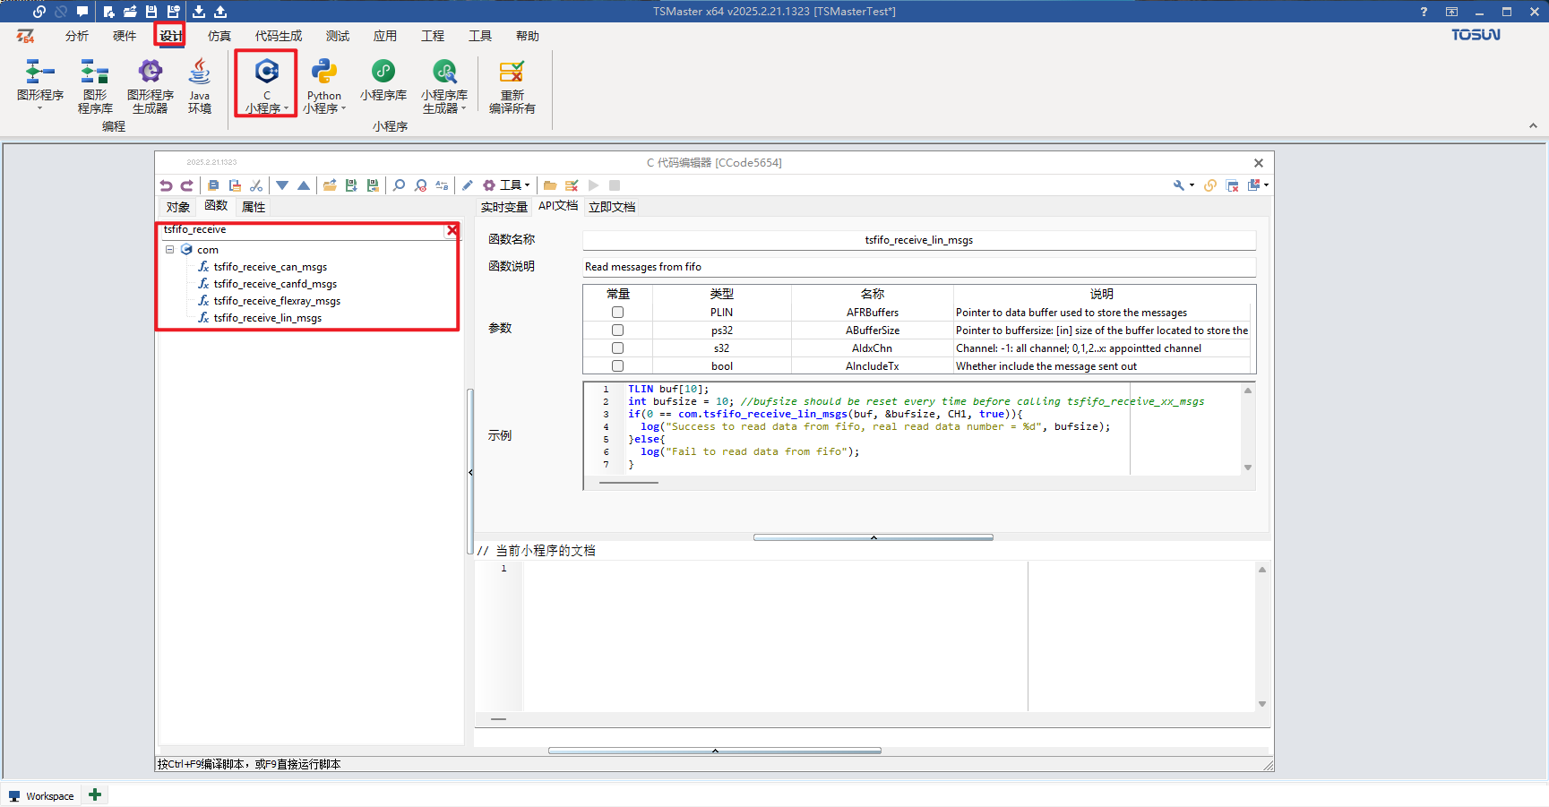
Task: Open the wrench settings dropdown arrow
Action: [1192, 185]
